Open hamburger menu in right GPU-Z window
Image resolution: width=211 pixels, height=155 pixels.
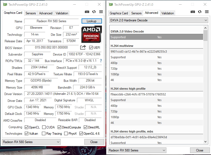coord(207,12)
